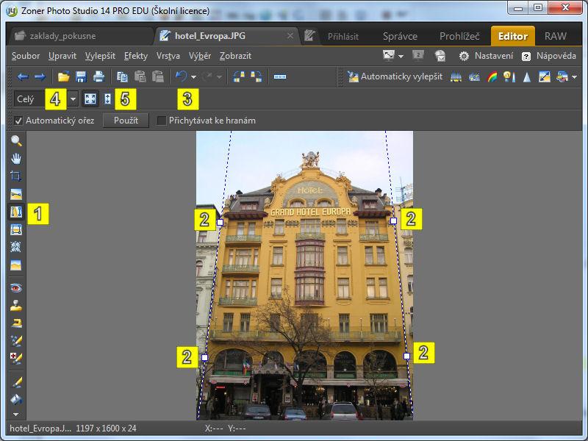The height and width of the screenshot is (441, 588).
Task: Enable Přichytávat ke hranám checkbox
Action: [x=161, y=121]
